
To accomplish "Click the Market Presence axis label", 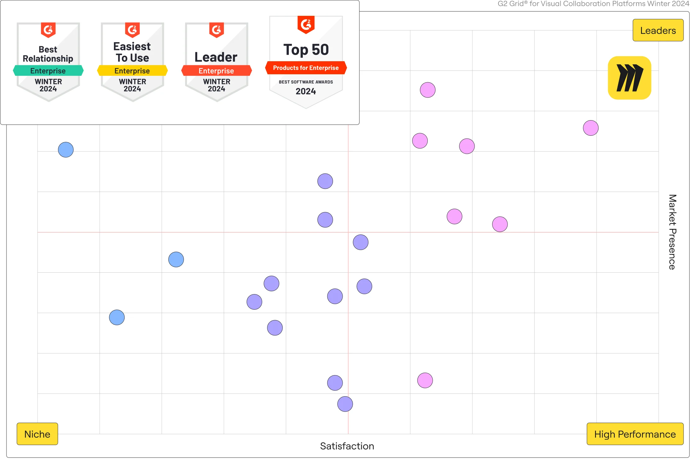I will click(672, 232).
